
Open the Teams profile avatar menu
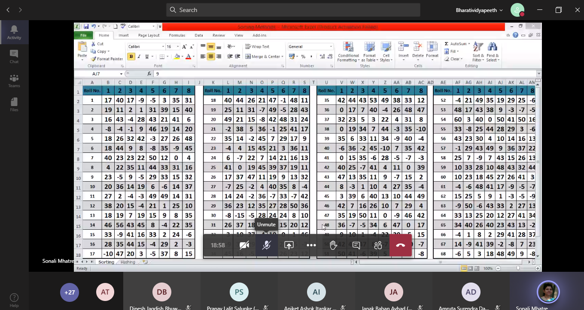pyautogui.click(x=517, y=10)
